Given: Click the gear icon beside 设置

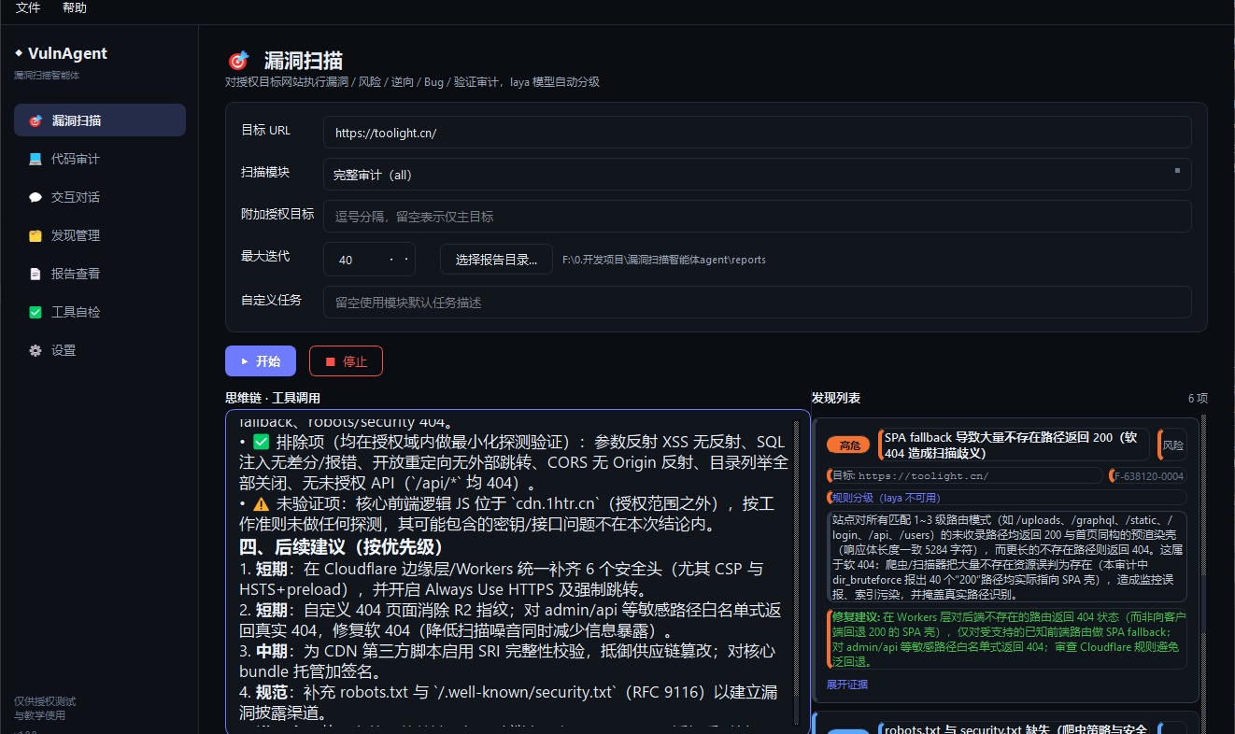Looking at the screenshot, I should (x=35, y=350).
